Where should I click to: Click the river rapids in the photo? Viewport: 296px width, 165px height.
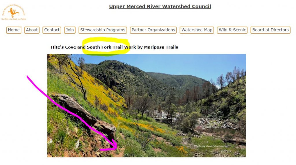tap(168, 116)
